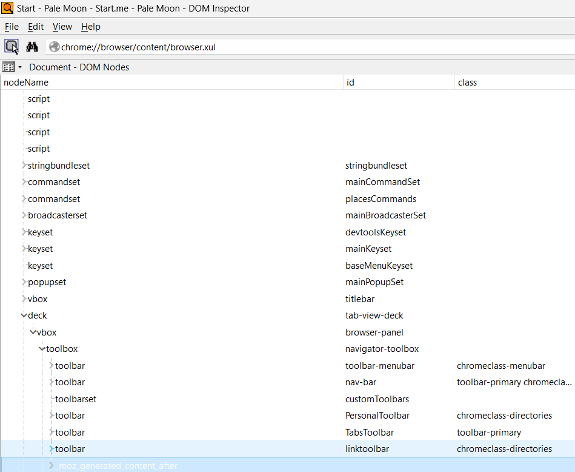This screenshot has height=472, width=575.
Task: Expand the popupset mainPopupSet node
Action: (x=24, y=282)
